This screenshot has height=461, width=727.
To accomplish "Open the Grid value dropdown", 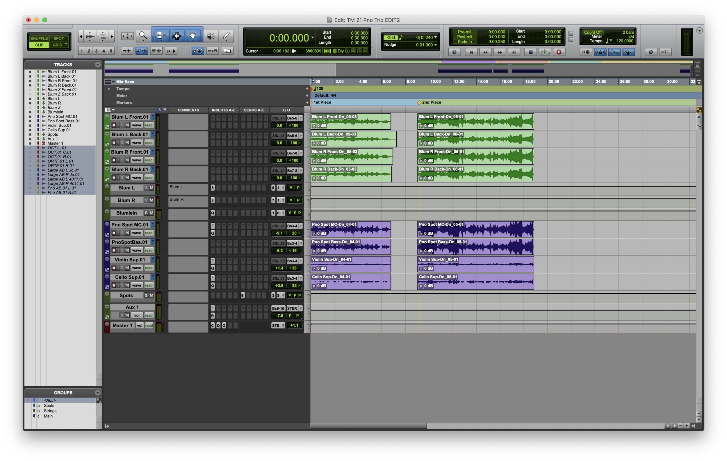I will [x=436, y=37].
